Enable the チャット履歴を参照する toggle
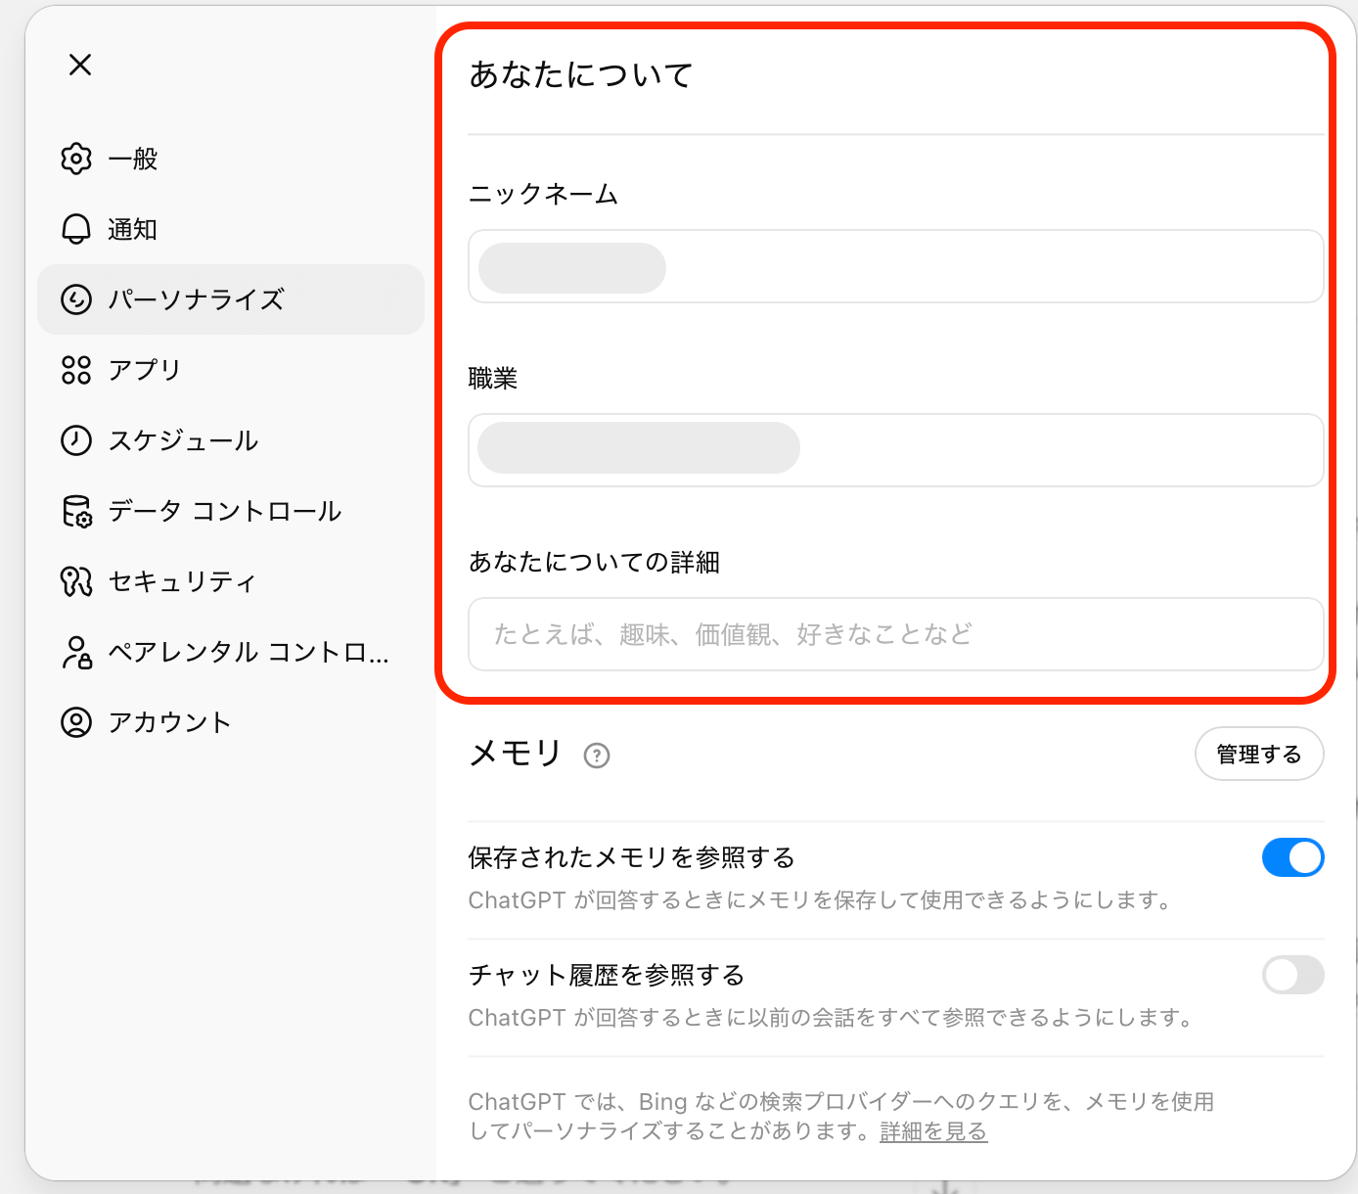The image size is (1358, 1194). pos(1292,975)
